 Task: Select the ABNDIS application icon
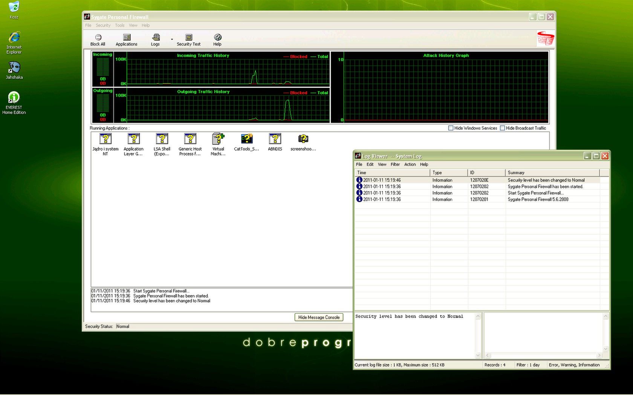coord(275,142)
